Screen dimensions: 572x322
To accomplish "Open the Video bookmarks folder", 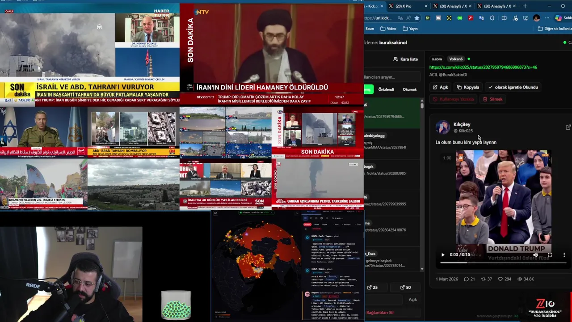I will tap(388, 29).
